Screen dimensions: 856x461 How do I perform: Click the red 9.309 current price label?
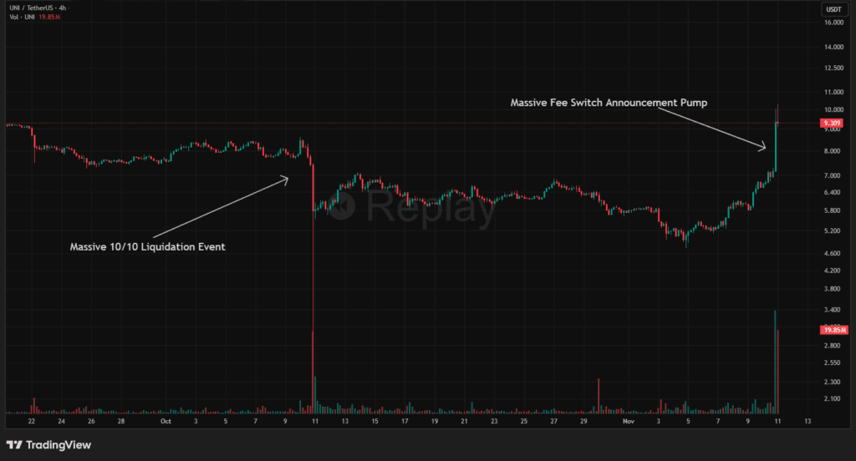(831, 124)
